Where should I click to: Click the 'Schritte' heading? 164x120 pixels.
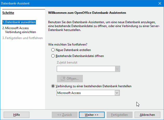pyautogui.click(x=8, y=13)
